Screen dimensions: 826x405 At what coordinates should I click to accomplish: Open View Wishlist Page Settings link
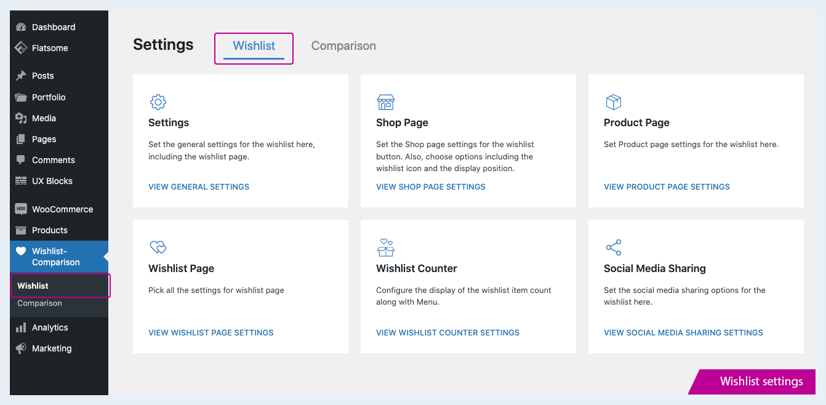coord(211,333)
